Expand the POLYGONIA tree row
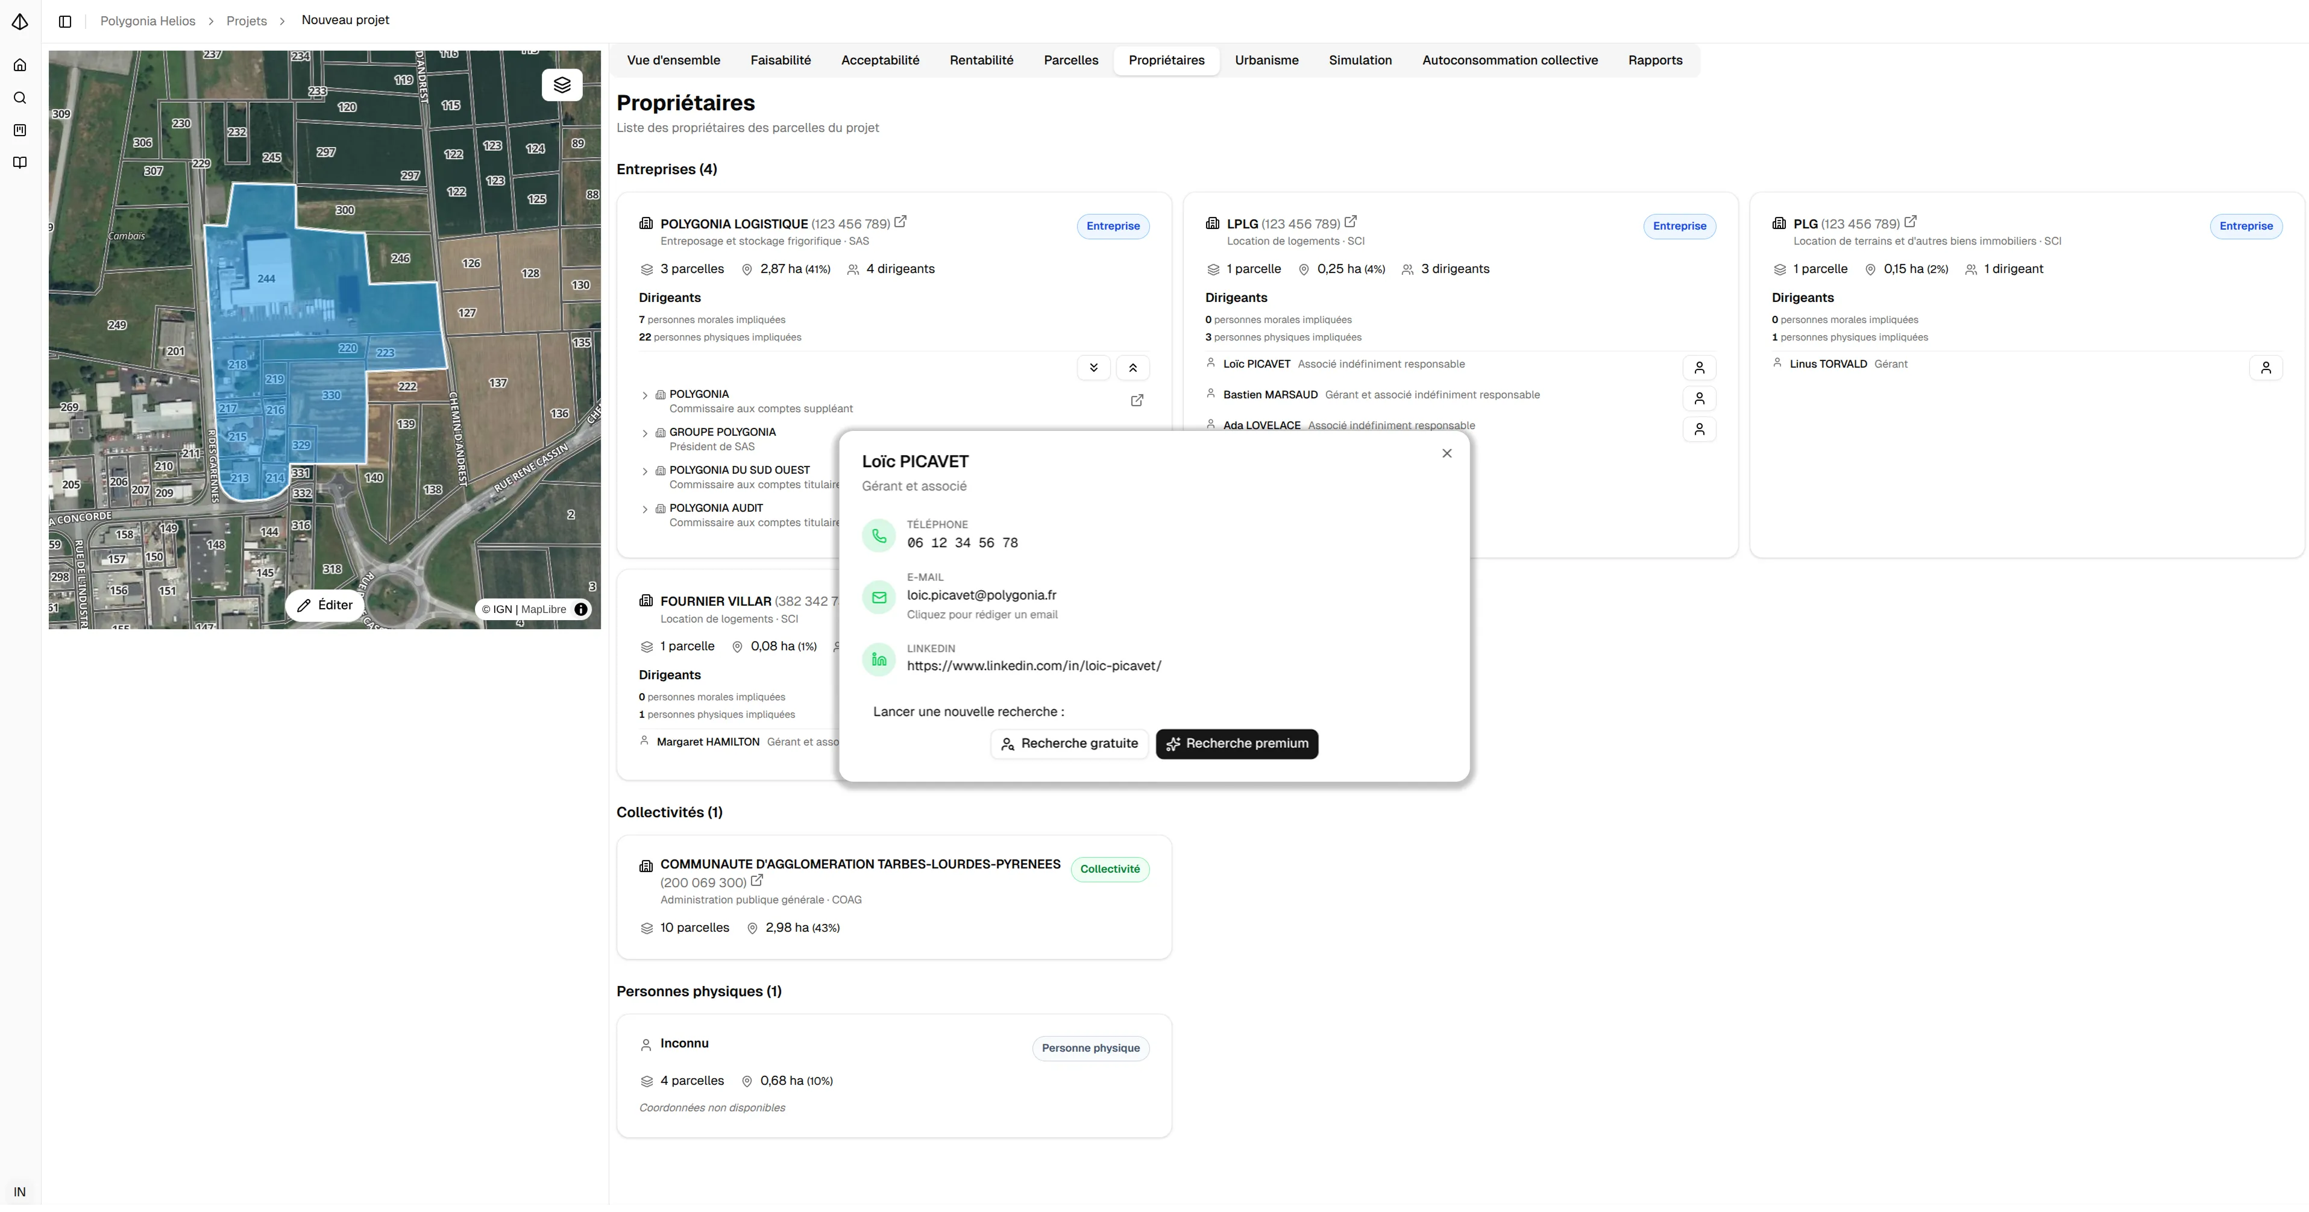Viewport: 2309px width, 1212px height. click(644, 395)
